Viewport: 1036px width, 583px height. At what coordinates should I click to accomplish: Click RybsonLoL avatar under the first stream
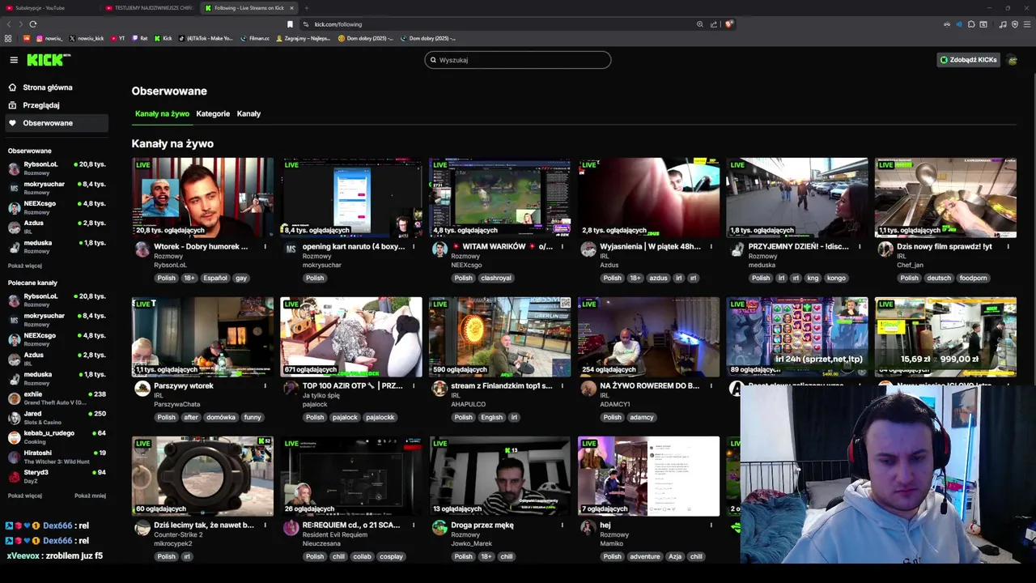[142, 249]
